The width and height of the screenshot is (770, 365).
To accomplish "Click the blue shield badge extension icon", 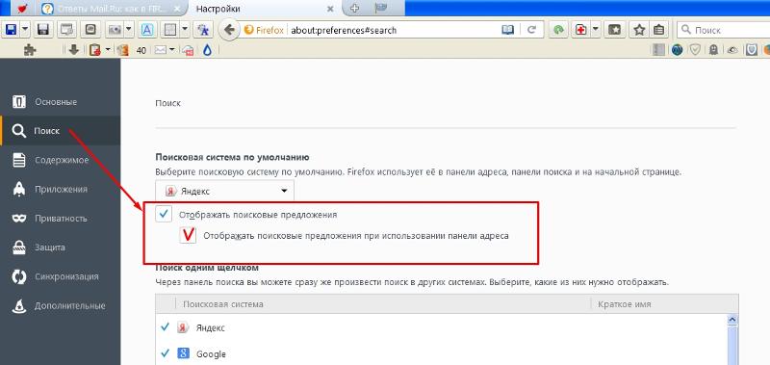I will [752, 50].
